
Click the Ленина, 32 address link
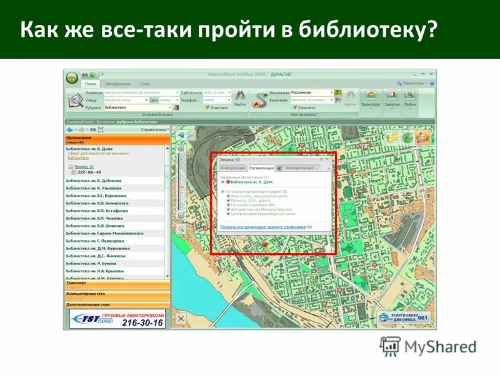pos(84,167)
